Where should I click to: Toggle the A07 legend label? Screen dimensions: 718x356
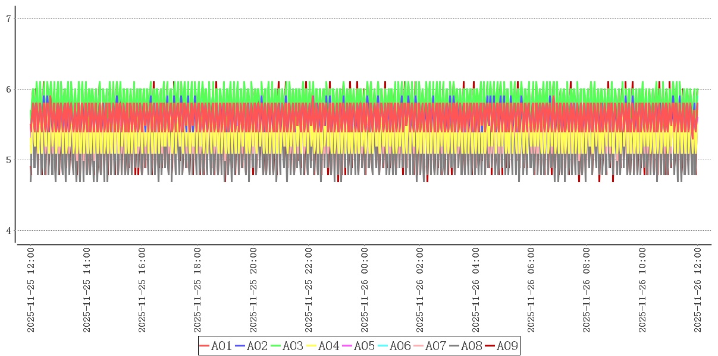click(x=435, y=346)
